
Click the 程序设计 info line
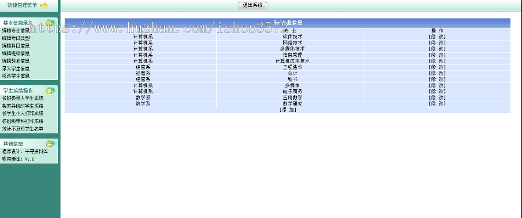[25, 151]
